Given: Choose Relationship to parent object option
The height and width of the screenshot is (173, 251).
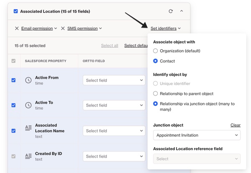Looking at the screenshot, I should coord(156,94).
